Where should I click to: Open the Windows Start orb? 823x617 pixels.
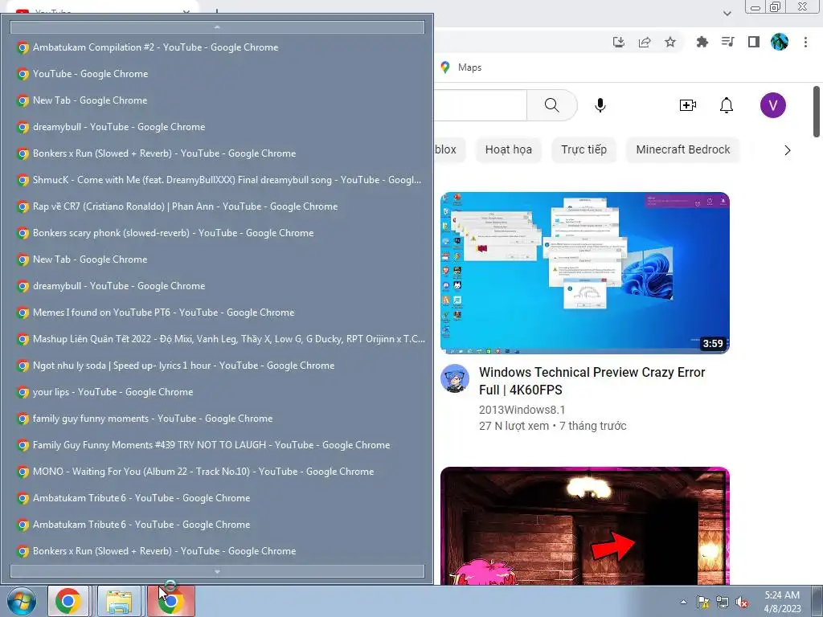22,601
